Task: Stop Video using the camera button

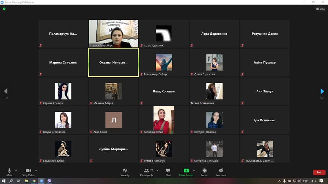Action: coord(28,171)
